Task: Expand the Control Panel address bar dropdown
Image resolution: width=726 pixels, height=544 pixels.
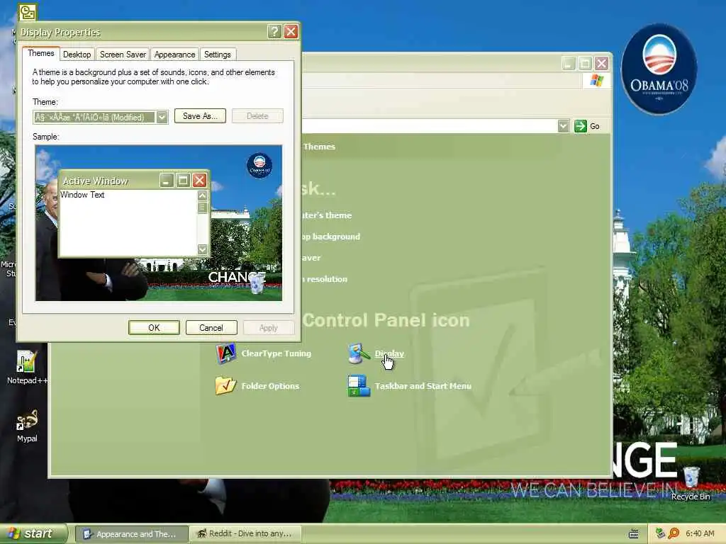Action: 563,126
